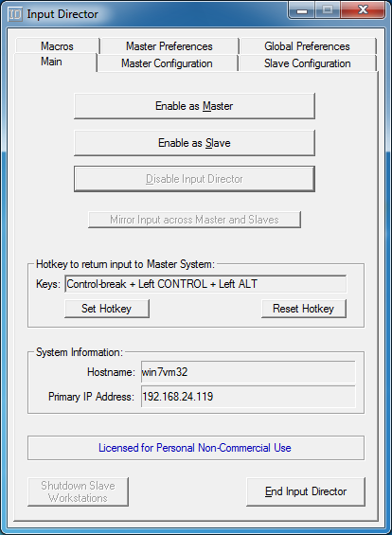
Task: Click the Shutdown Slave Workstations button
Action: 79,491
